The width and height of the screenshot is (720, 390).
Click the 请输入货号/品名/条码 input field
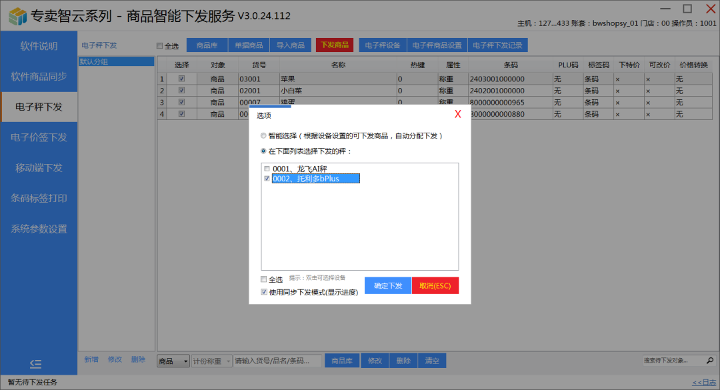[277, 361]
